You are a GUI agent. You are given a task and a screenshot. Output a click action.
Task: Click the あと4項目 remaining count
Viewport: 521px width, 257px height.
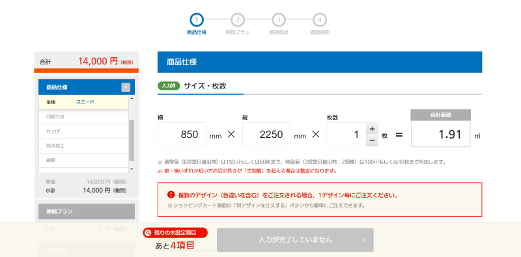[175, 246]
